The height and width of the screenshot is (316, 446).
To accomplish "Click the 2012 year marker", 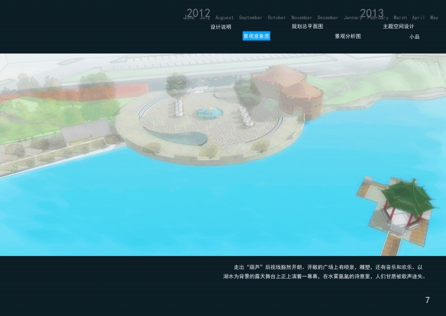I will point(198,13).
